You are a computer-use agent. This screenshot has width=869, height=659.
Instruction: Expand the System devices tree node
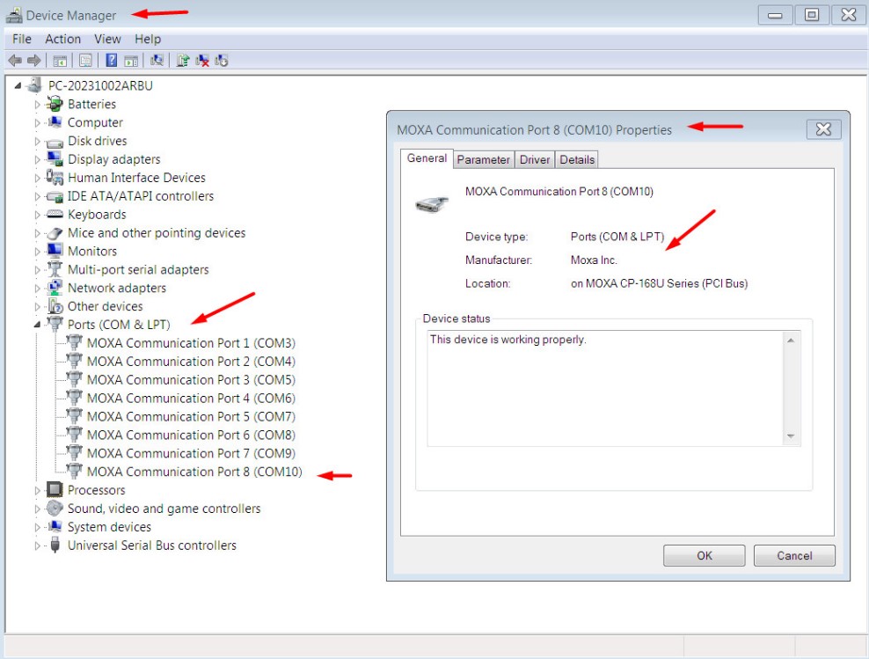[37, 527]
